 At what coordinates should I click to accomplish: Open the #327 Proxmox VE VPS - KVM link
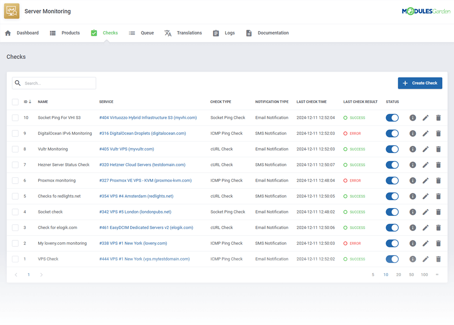pos(145,181)
